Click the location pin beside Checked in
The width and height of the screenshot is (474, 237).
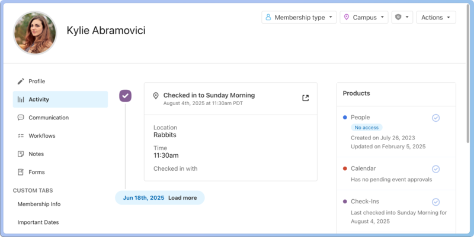pos(156,96)
